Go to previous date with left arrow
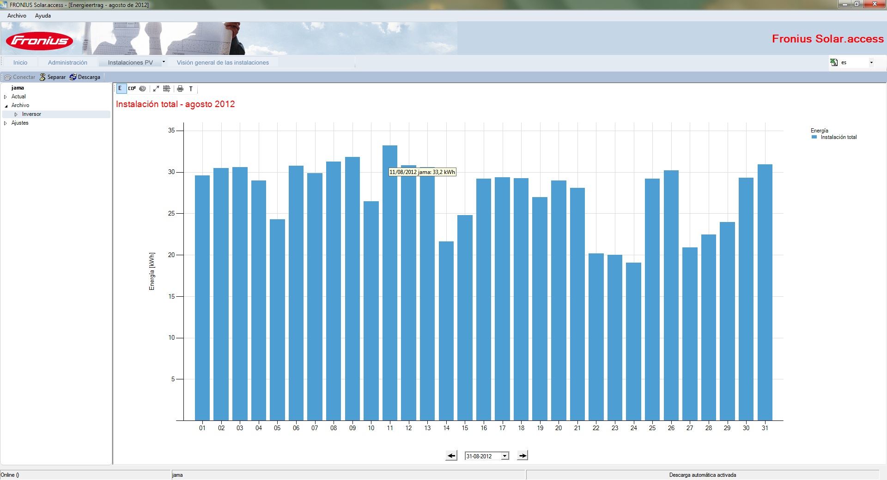This screenshot has height=480, width=887. click(x=451, y=456)
